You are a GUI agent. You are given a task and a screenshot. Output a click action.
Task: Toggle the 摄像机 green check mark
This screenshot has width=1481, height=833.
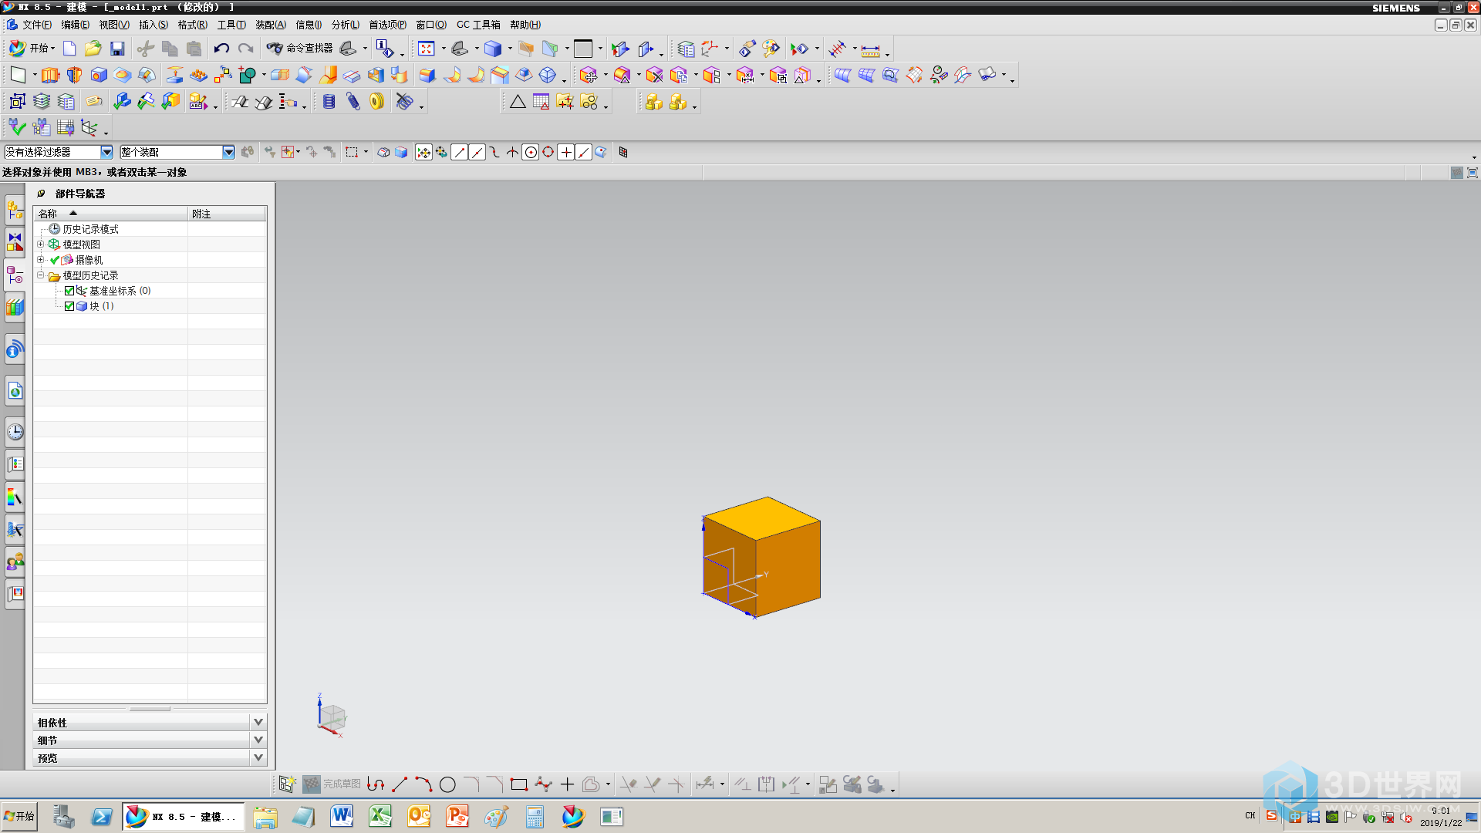tap(55, 260)
